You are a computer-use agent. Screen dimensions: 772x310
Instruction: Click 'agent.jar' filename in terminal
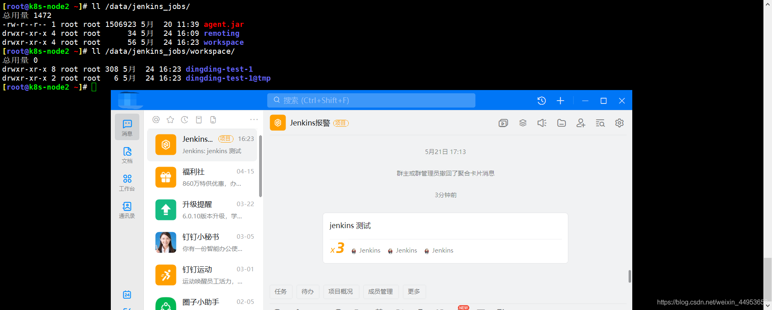click(224, 24)
